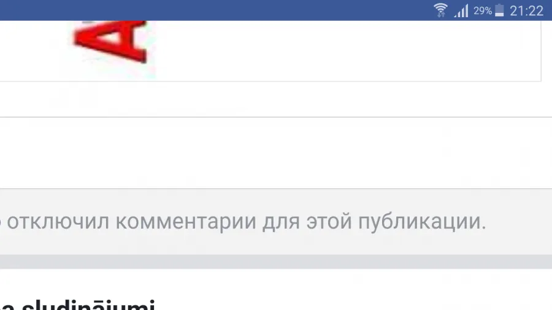The height and width of the screenshot is (310, 552).
Task: Tap the bottom border of the link preview card
Action: (270, 81)
